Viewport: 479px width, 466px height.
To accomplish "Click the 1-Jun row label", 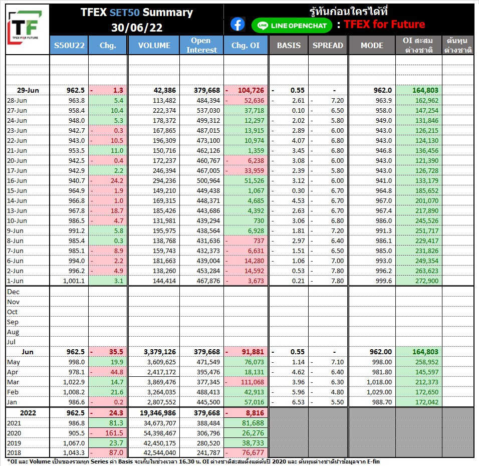I will [x=15, y=281].
